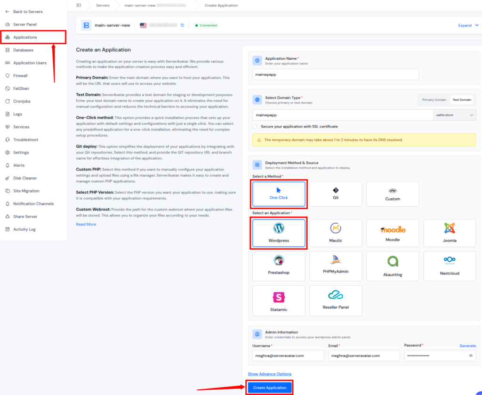
Task: Enable the SSL certificate checkbox
Action: click(x=255, y=127)
